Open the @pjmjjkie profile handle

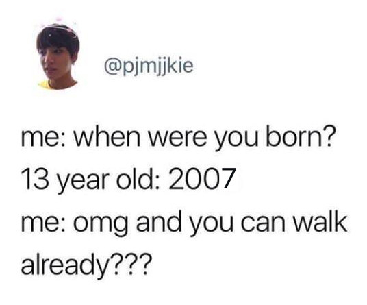click(x=149, y=66)
